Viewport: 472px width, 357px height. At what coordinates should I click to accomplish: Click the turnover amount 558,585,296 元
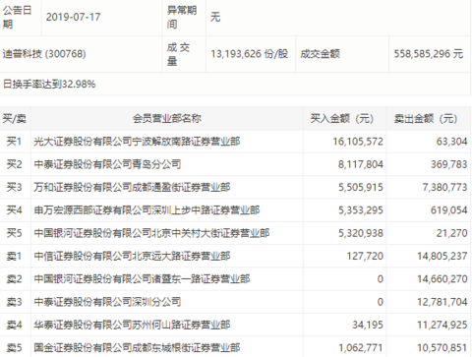click(429, 53)
